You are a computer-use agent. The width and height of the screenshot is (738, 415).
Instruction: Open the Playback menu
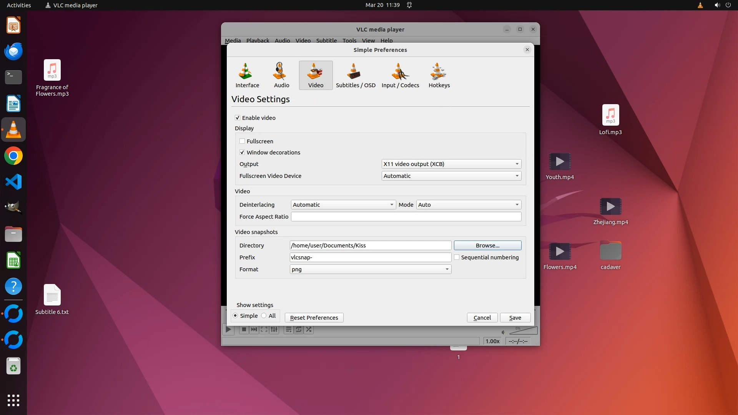pyautogui.click(x=258, y=40)
